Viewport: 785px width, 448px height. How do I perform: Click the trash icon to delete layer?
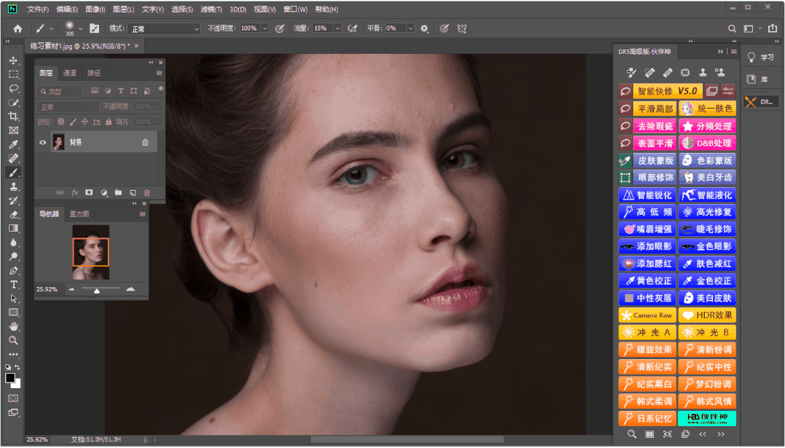point(146,193)
